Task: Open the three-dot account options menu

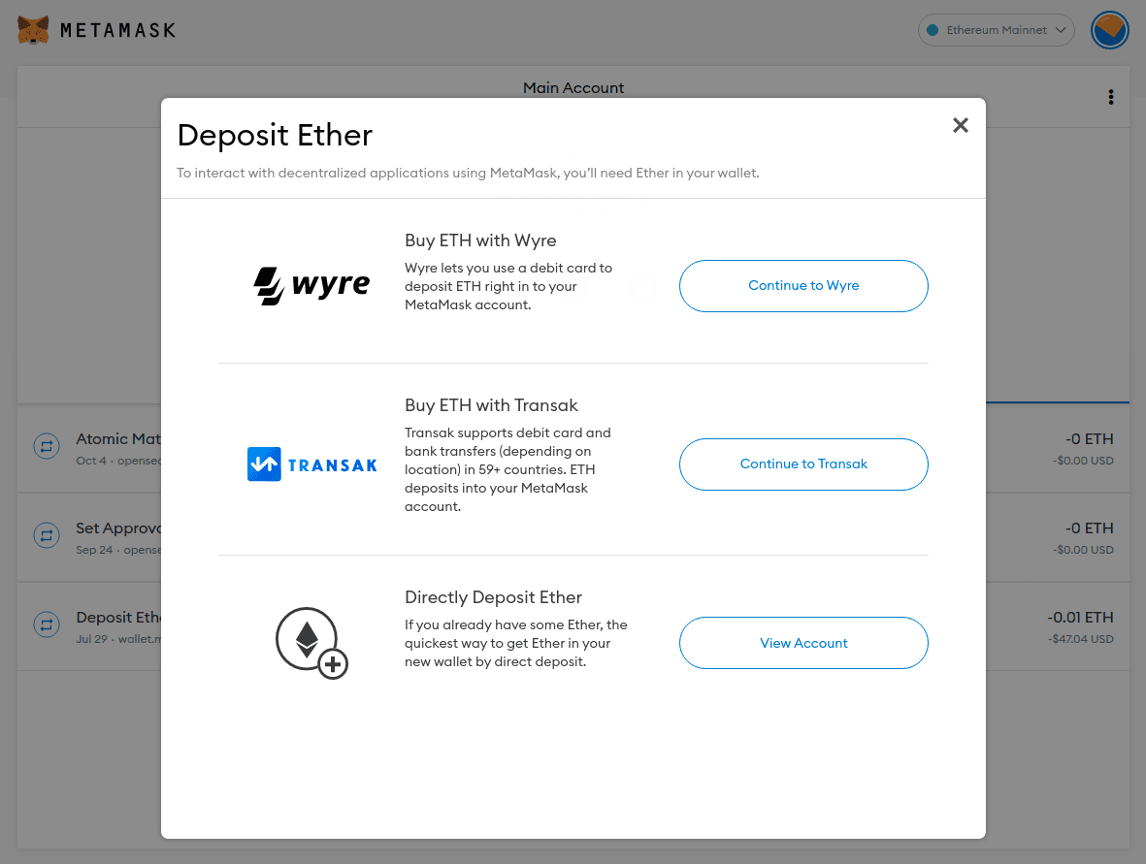Action: tap(1110, 97)
